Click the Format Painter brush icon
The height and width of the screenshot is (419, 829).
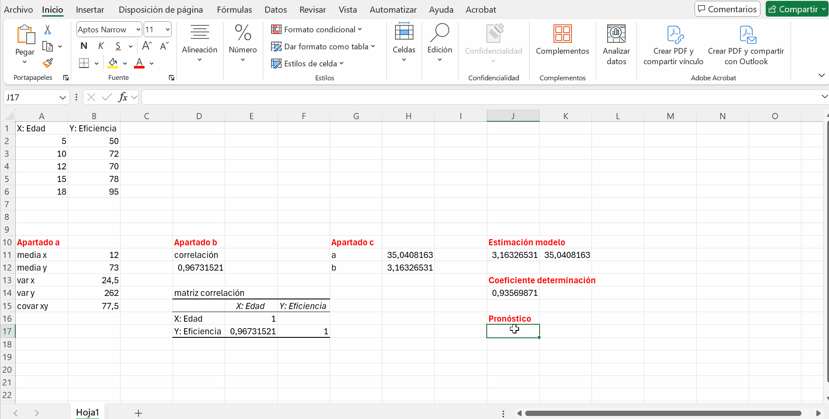click(48, 63)
